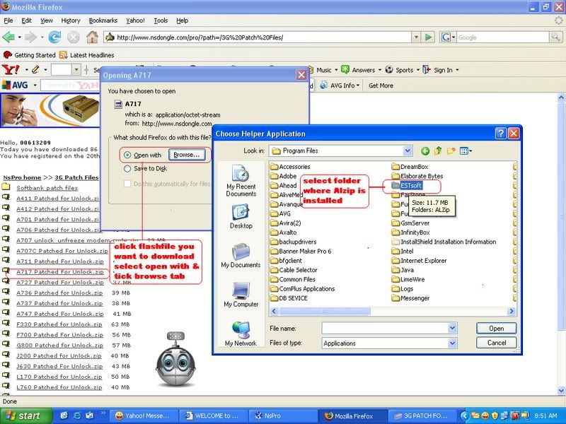The height and width of the screenshot is (424, 566).
Task: Click the Latest Headlines feed bookmark
Action: pyautogui.click(x=87, y=55)
